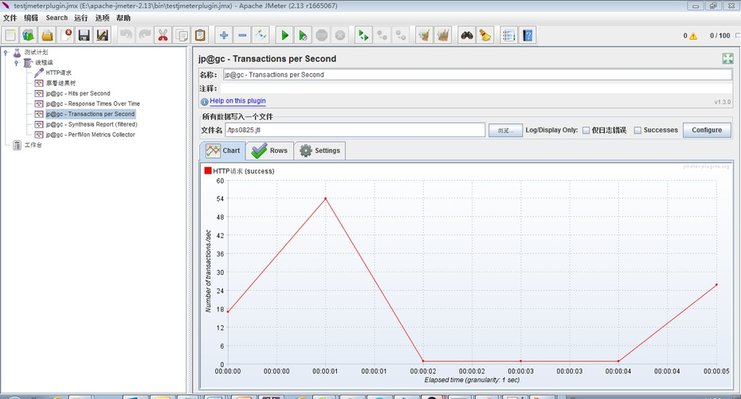Collapse the 测试计划 tree node

(6, 53)
